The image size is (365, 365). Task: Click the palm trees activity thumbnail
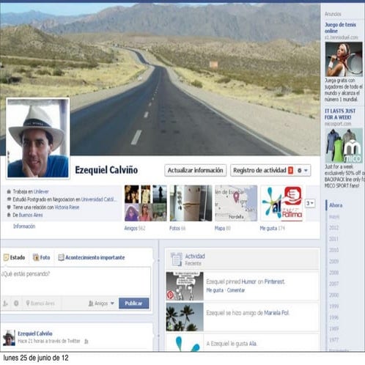coord(185,317)
